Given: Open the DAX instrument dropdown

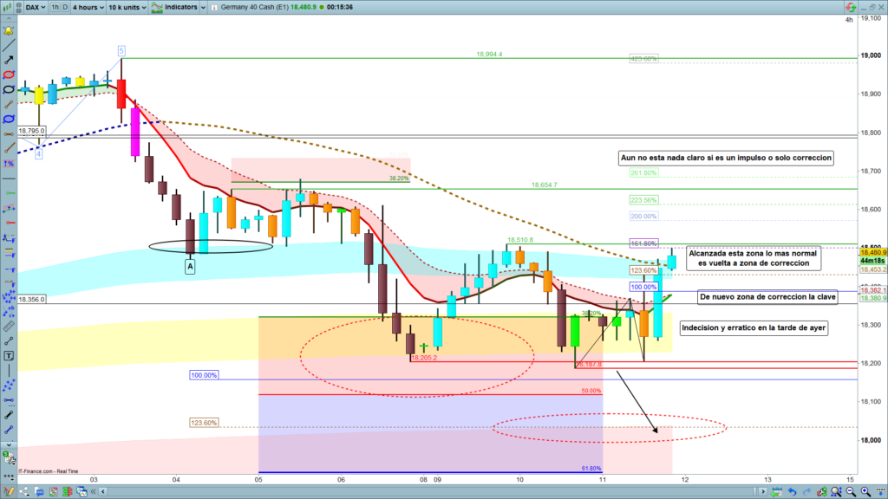Looking at the screenshot, I should click(x=35, y=7).
